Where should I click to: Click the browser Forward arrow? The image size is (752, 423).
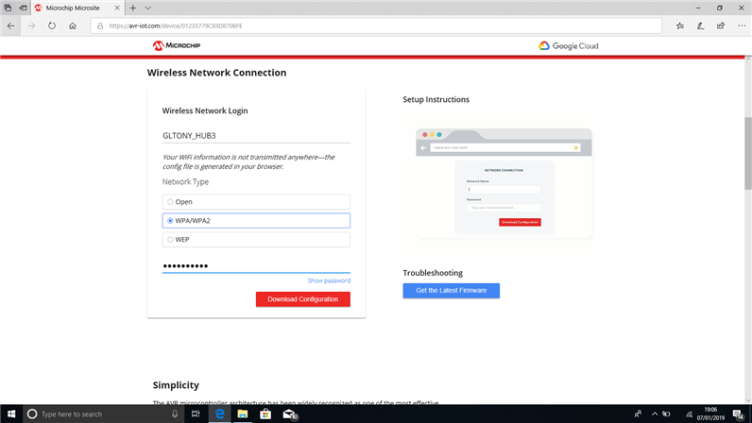pyautogui.click(x=32, y=25)
